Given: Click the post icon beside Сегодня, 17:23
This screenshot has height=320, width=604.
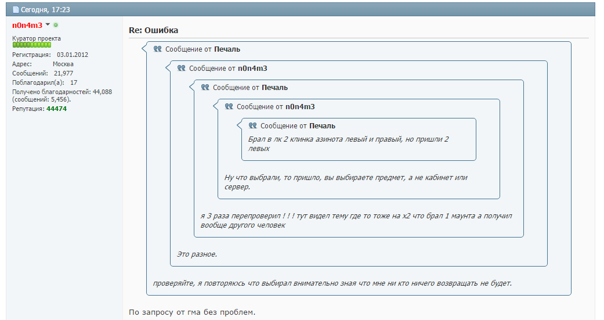Looking at the screenshot, I should pos(16,10).
